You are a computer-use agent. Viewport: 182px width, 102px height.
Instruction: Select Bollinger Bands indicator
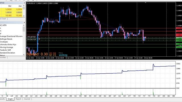[6, 39]
